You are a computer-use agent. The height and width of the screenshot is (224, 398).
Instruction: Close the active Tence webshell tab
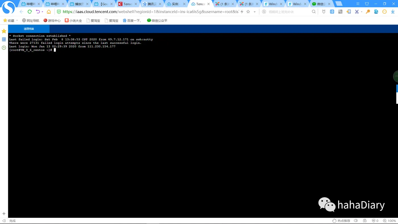[x=208, y=4]
